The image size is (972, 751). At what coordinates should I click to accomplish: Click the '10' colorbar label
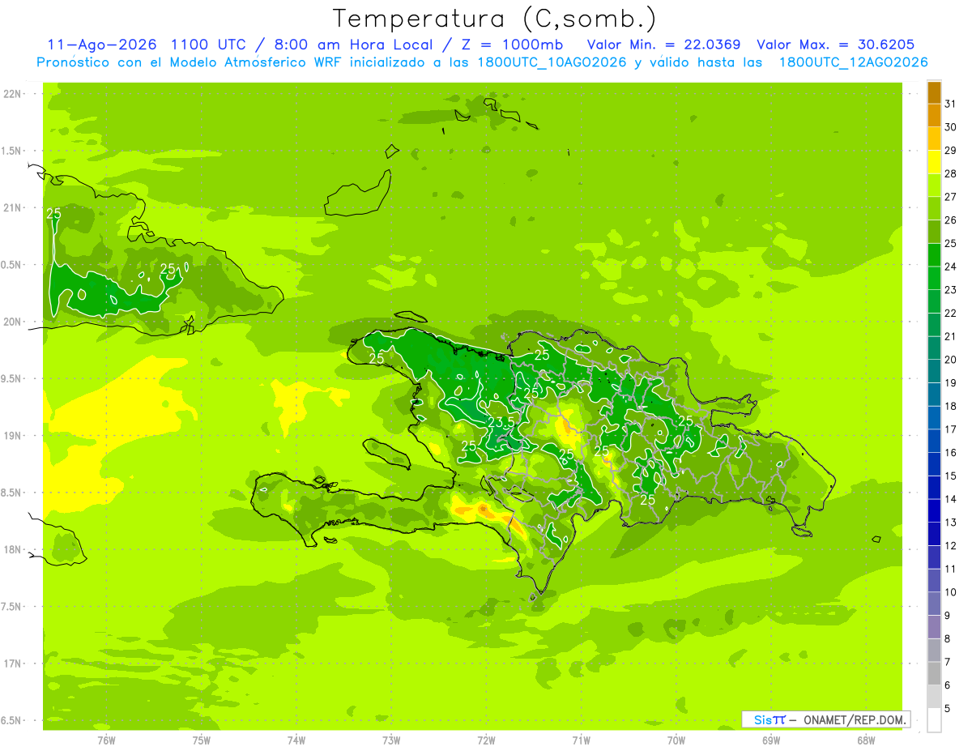951,592
